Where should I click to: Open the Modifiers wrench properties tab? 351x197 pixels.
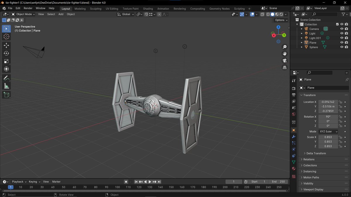pyautogui.click(x=294, y=137)
